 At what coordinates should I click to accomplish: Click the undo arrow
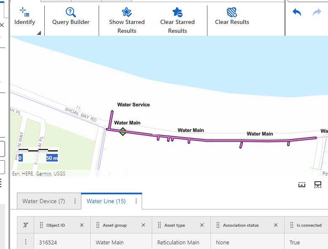pos(297,13)
